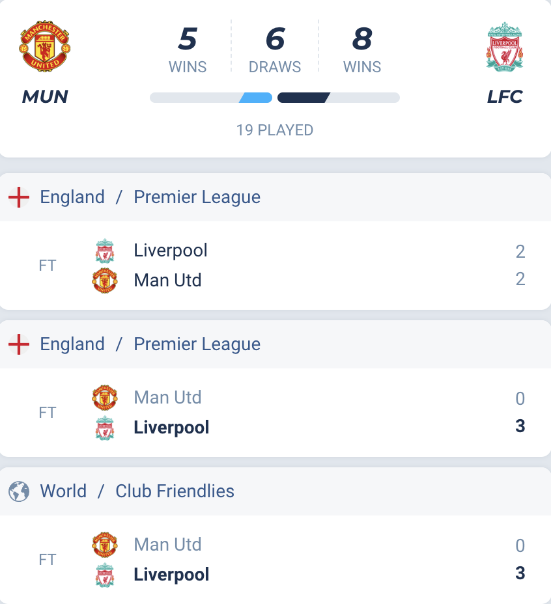551x604 pixels.
Task: Click England flag above the 2-2 match
Action: pos(19,197)
